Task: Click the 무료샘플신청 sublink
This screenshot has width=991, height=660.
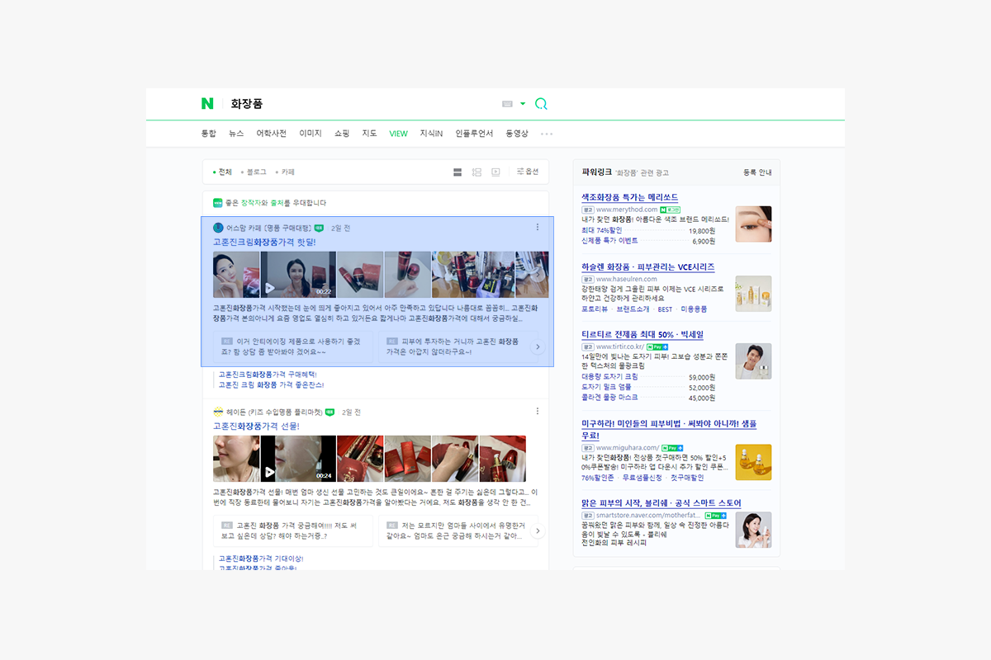Action: click(642, 478)
